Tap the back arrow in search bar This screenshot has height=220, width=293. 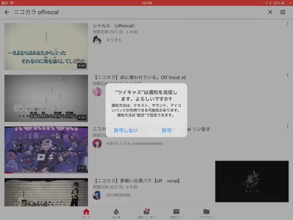point(7,12)
